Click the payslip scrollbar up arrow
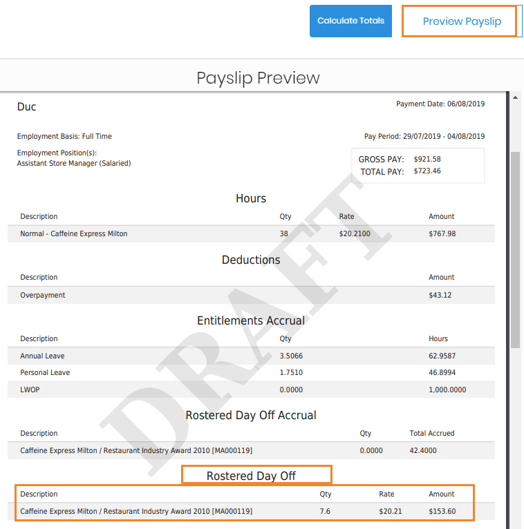Image resolution: width=524 pixels, height=529 pixels. [515, 98]
